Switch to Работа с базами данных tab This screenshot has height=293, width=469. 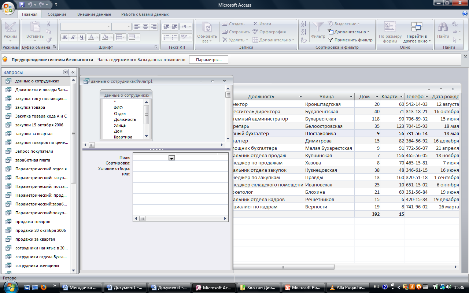(x=145, y=14)
